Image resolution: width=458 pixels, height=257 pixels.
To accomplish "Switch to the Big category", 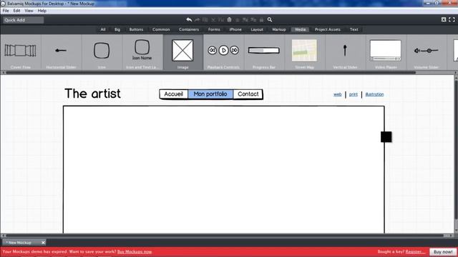I will [x=117, y=29].
